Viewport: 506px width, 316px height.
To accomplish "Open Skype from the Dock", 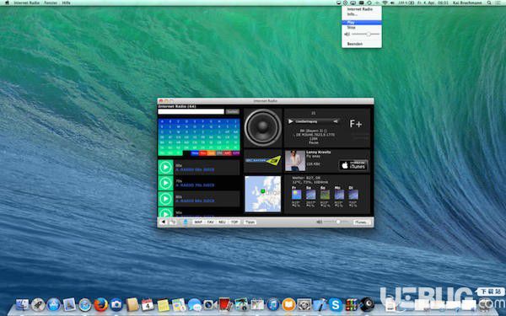I will point(336,304).
